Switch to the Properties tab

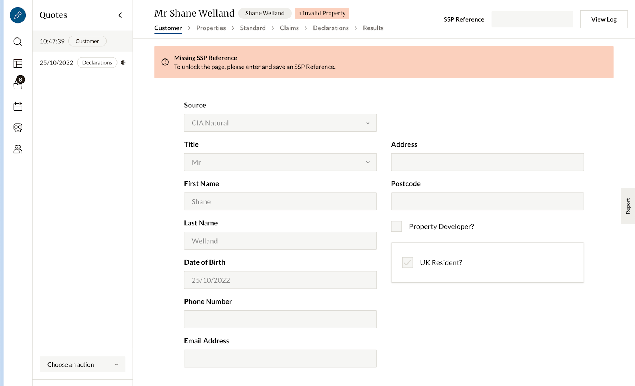pos(211,28)
